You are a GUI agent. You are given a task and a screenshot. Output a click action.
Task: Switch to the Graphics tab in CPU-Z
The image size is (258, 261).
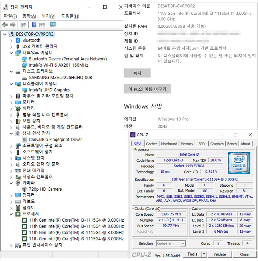pyautogui.click(x=217, y=144)
